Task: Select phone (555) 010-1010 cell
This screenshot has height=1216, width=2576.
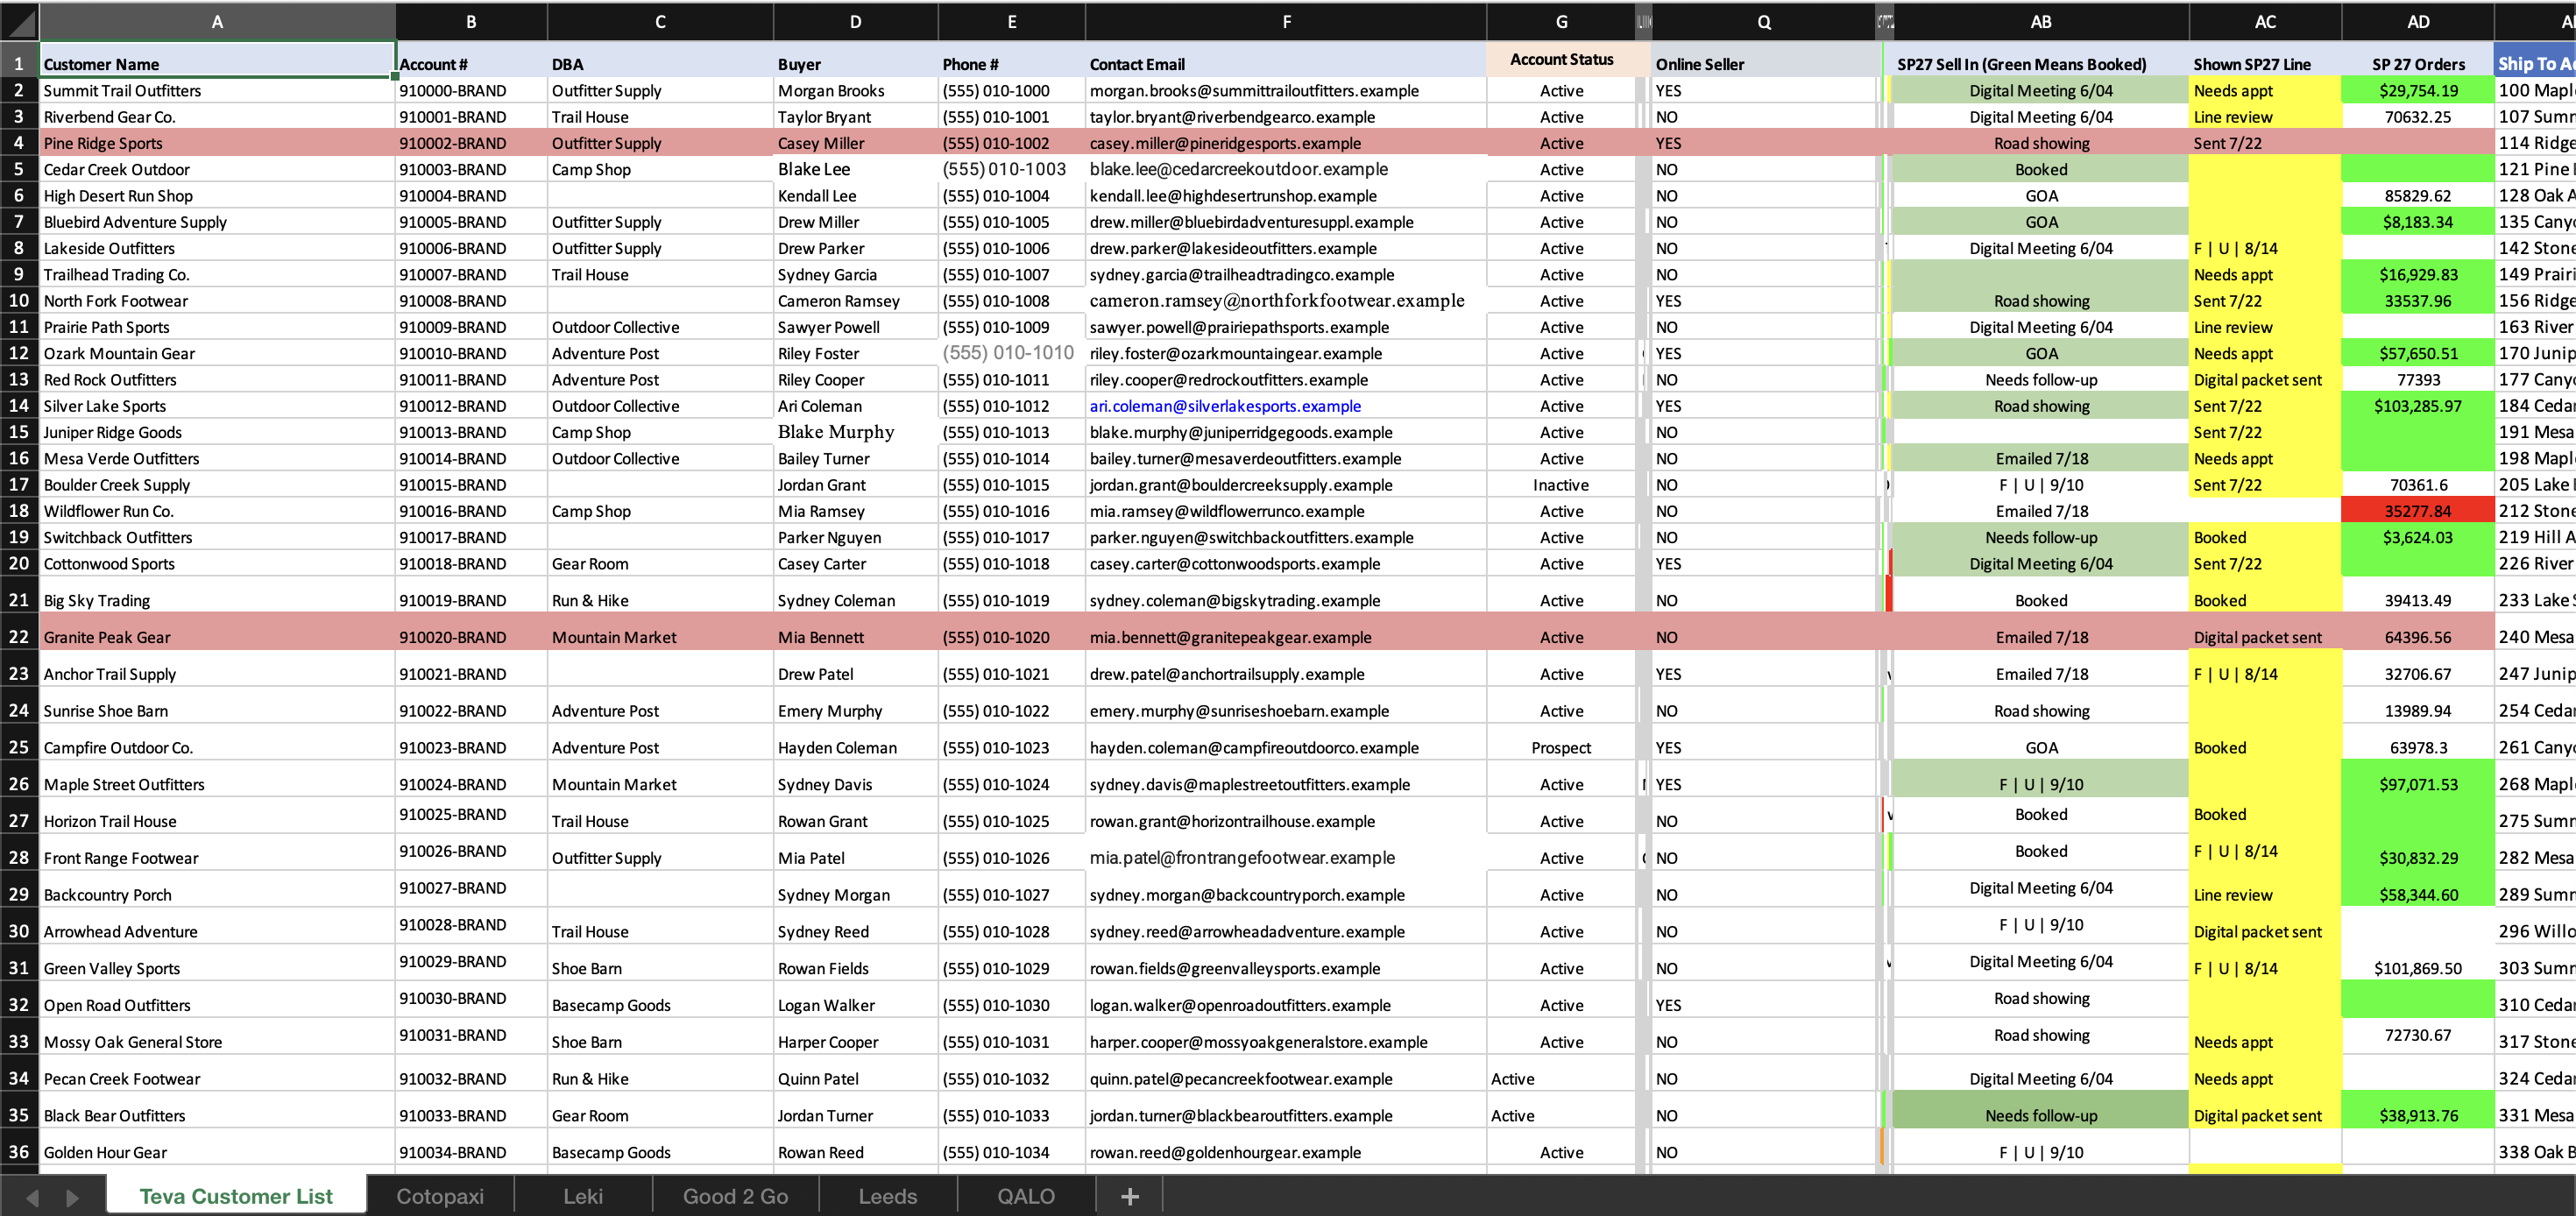Action: (x=1012, y=353)
